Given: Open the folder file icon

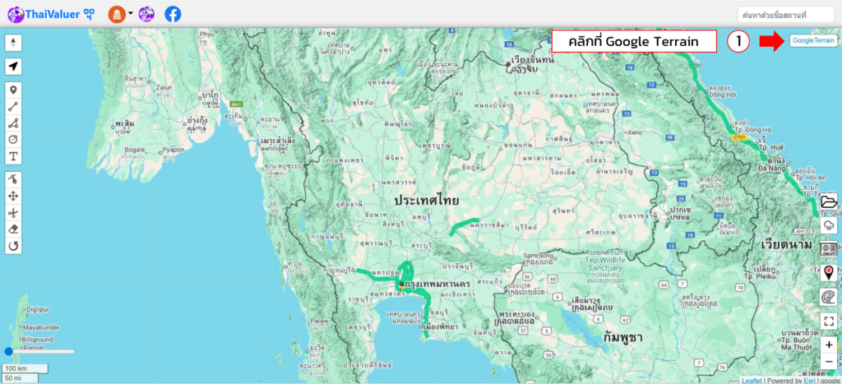Looking at the screenshot, I should (828, 202).
